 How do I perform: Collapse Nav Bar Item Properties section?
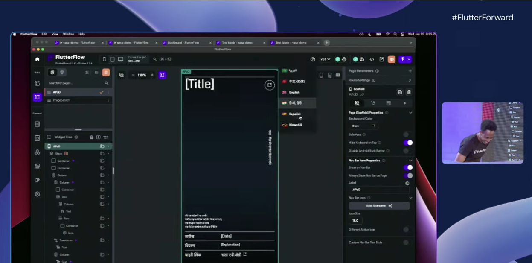tap(410, 161)
